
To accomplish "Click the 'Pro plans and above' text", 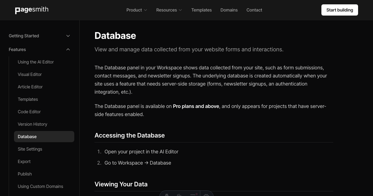I will (196, 106).
